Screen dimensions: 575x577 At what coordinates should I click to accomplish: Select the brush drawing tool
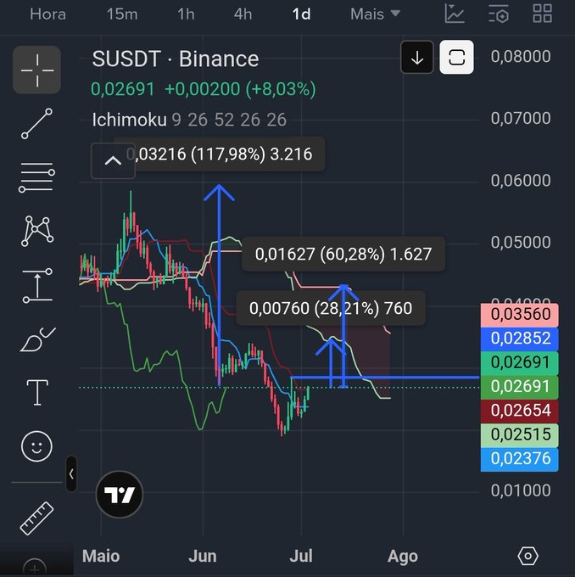click(38, 339)
